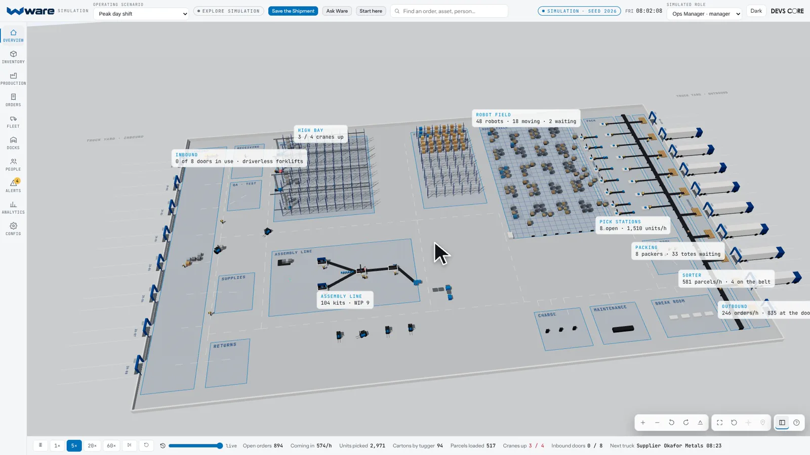Focus the order, asset, person search field
This screenshot has height=455, width=810.
pyautogui.click(x=449, y=11)
